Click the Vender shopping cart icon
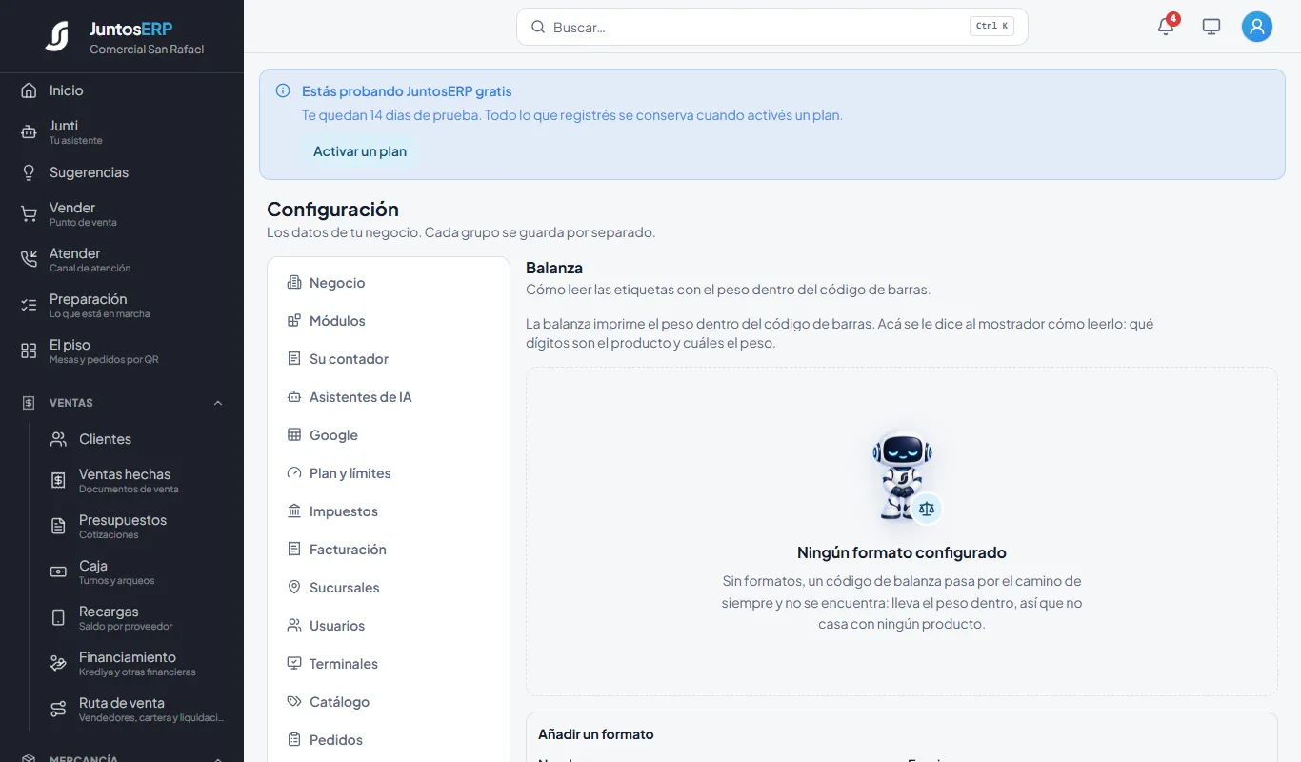 coord(29,214)
